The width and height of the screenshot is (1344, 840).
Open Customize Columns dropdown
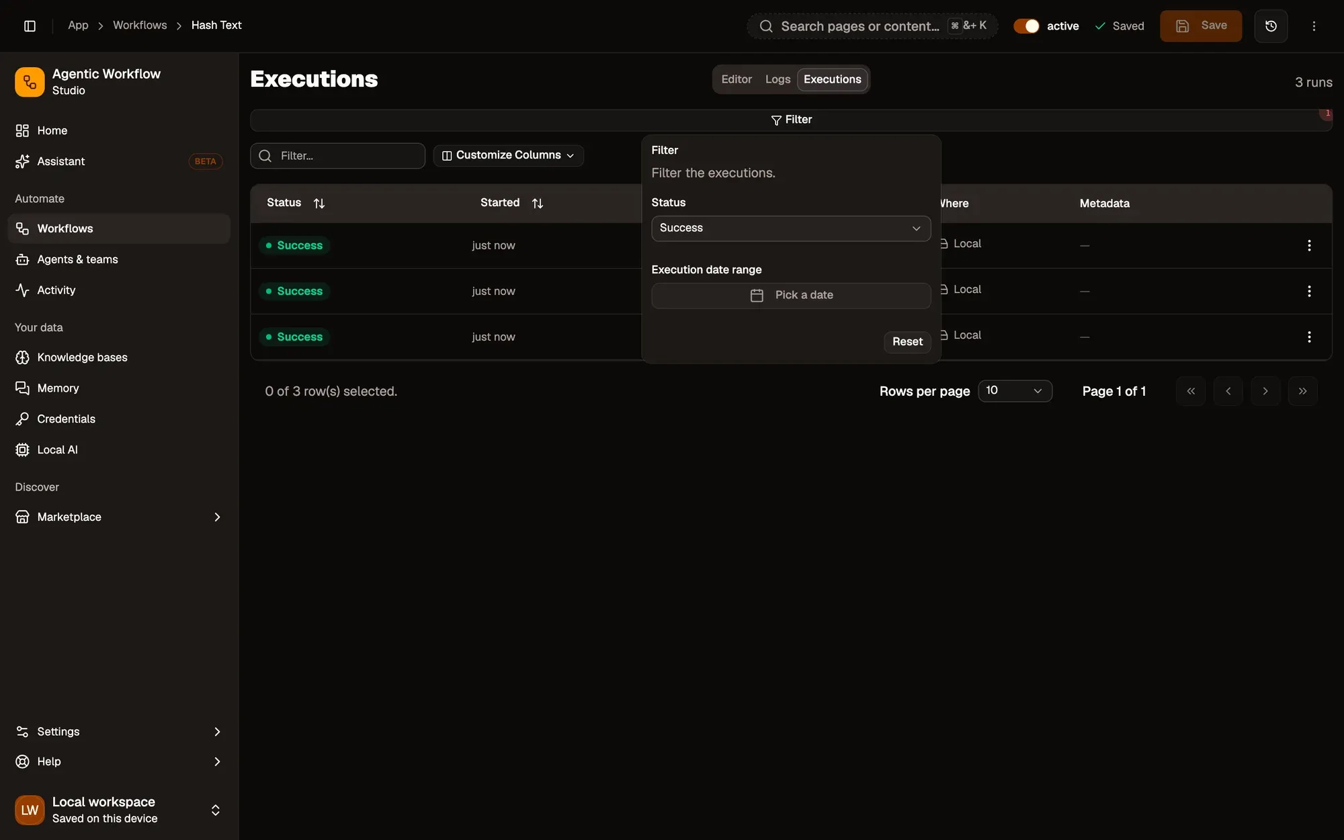pos(508,155)
